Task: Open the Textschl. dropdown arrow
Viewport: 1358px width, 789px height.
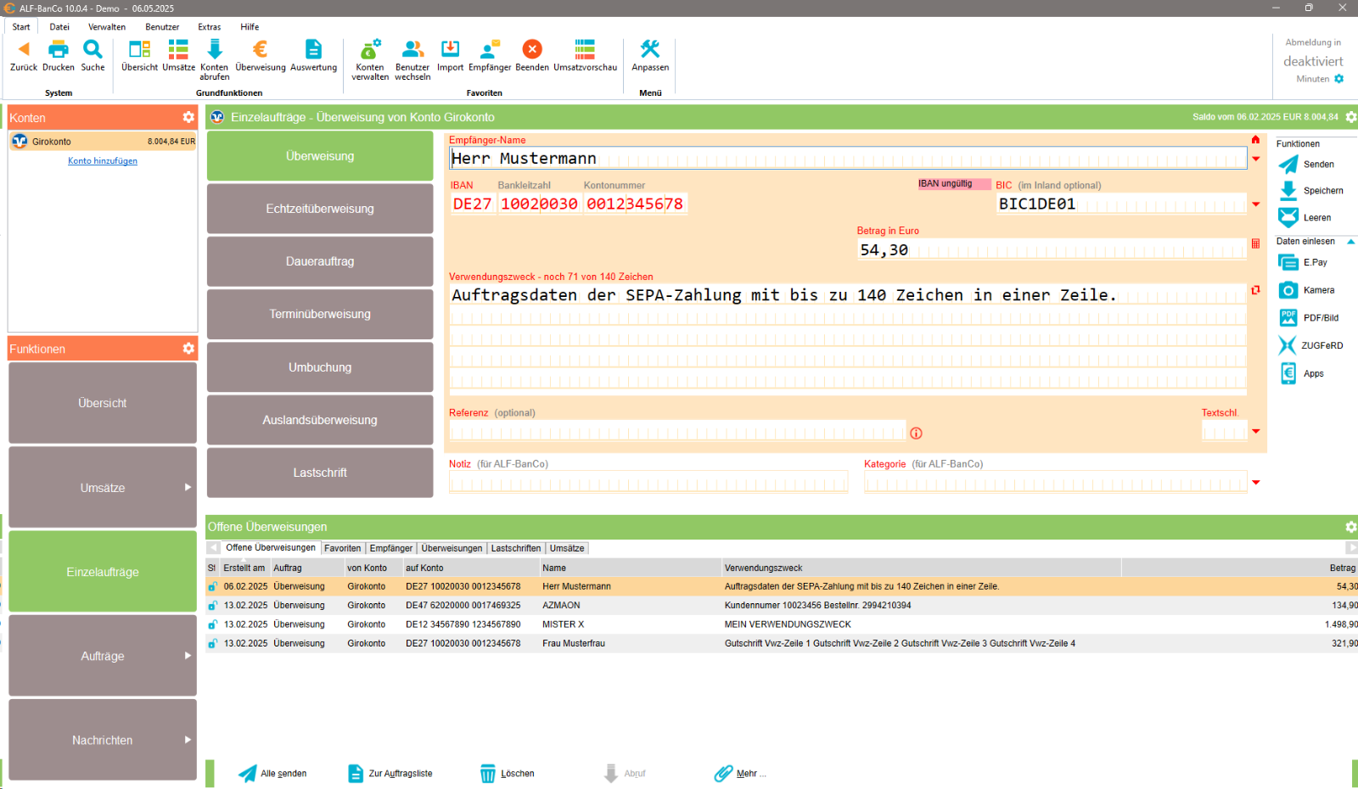Action: (1255, 431)
